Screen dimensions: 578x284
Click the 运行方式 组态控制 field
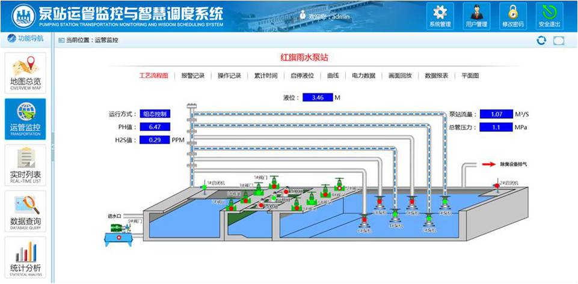click(155, 113)
